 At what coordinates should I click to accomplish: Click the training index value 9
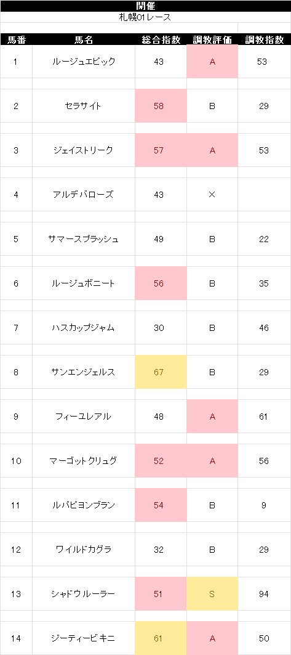coord(265,505)
